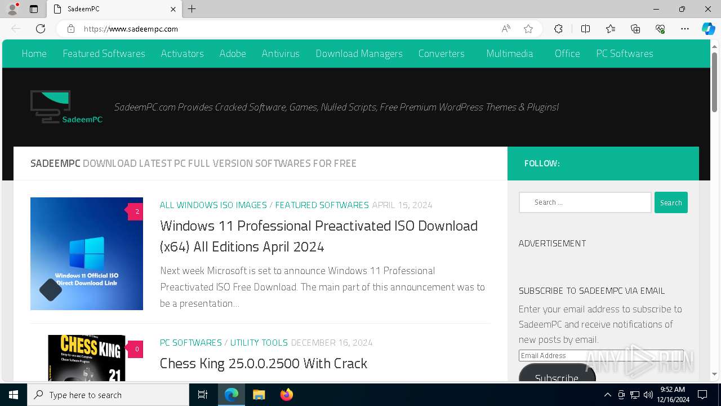Open Activators menu item
This screenshot has height=406, width=721.
[182, 54]
